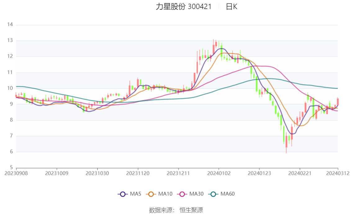Select the 20240221 date axis label
This screenshot has height=214, width=352.
300,173
